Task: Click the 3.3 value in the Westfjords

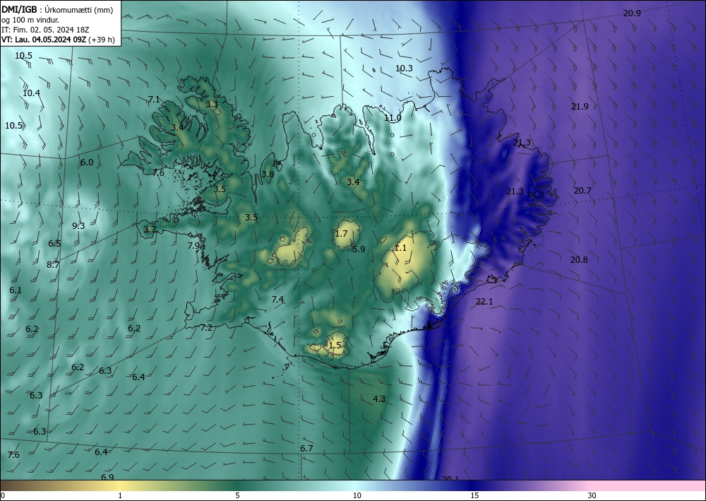Action: pos(212,105)
